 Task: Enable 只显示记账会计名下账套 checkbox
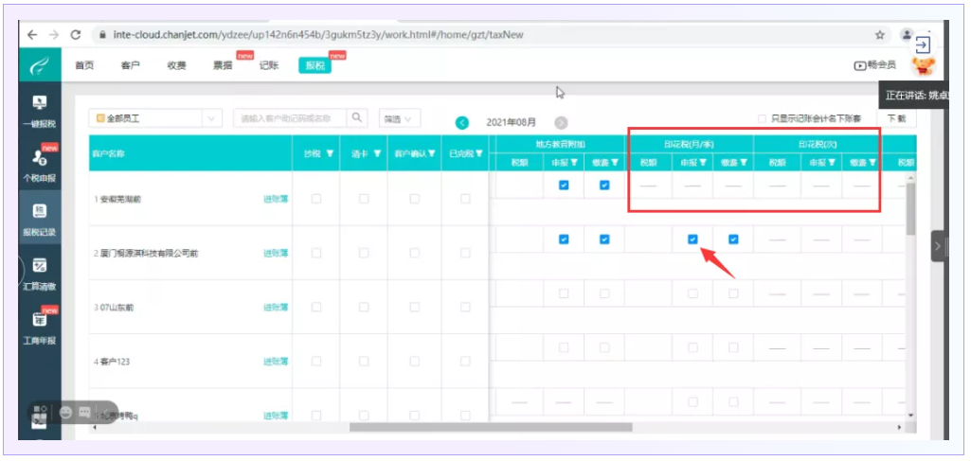click(x=762, y=119)
